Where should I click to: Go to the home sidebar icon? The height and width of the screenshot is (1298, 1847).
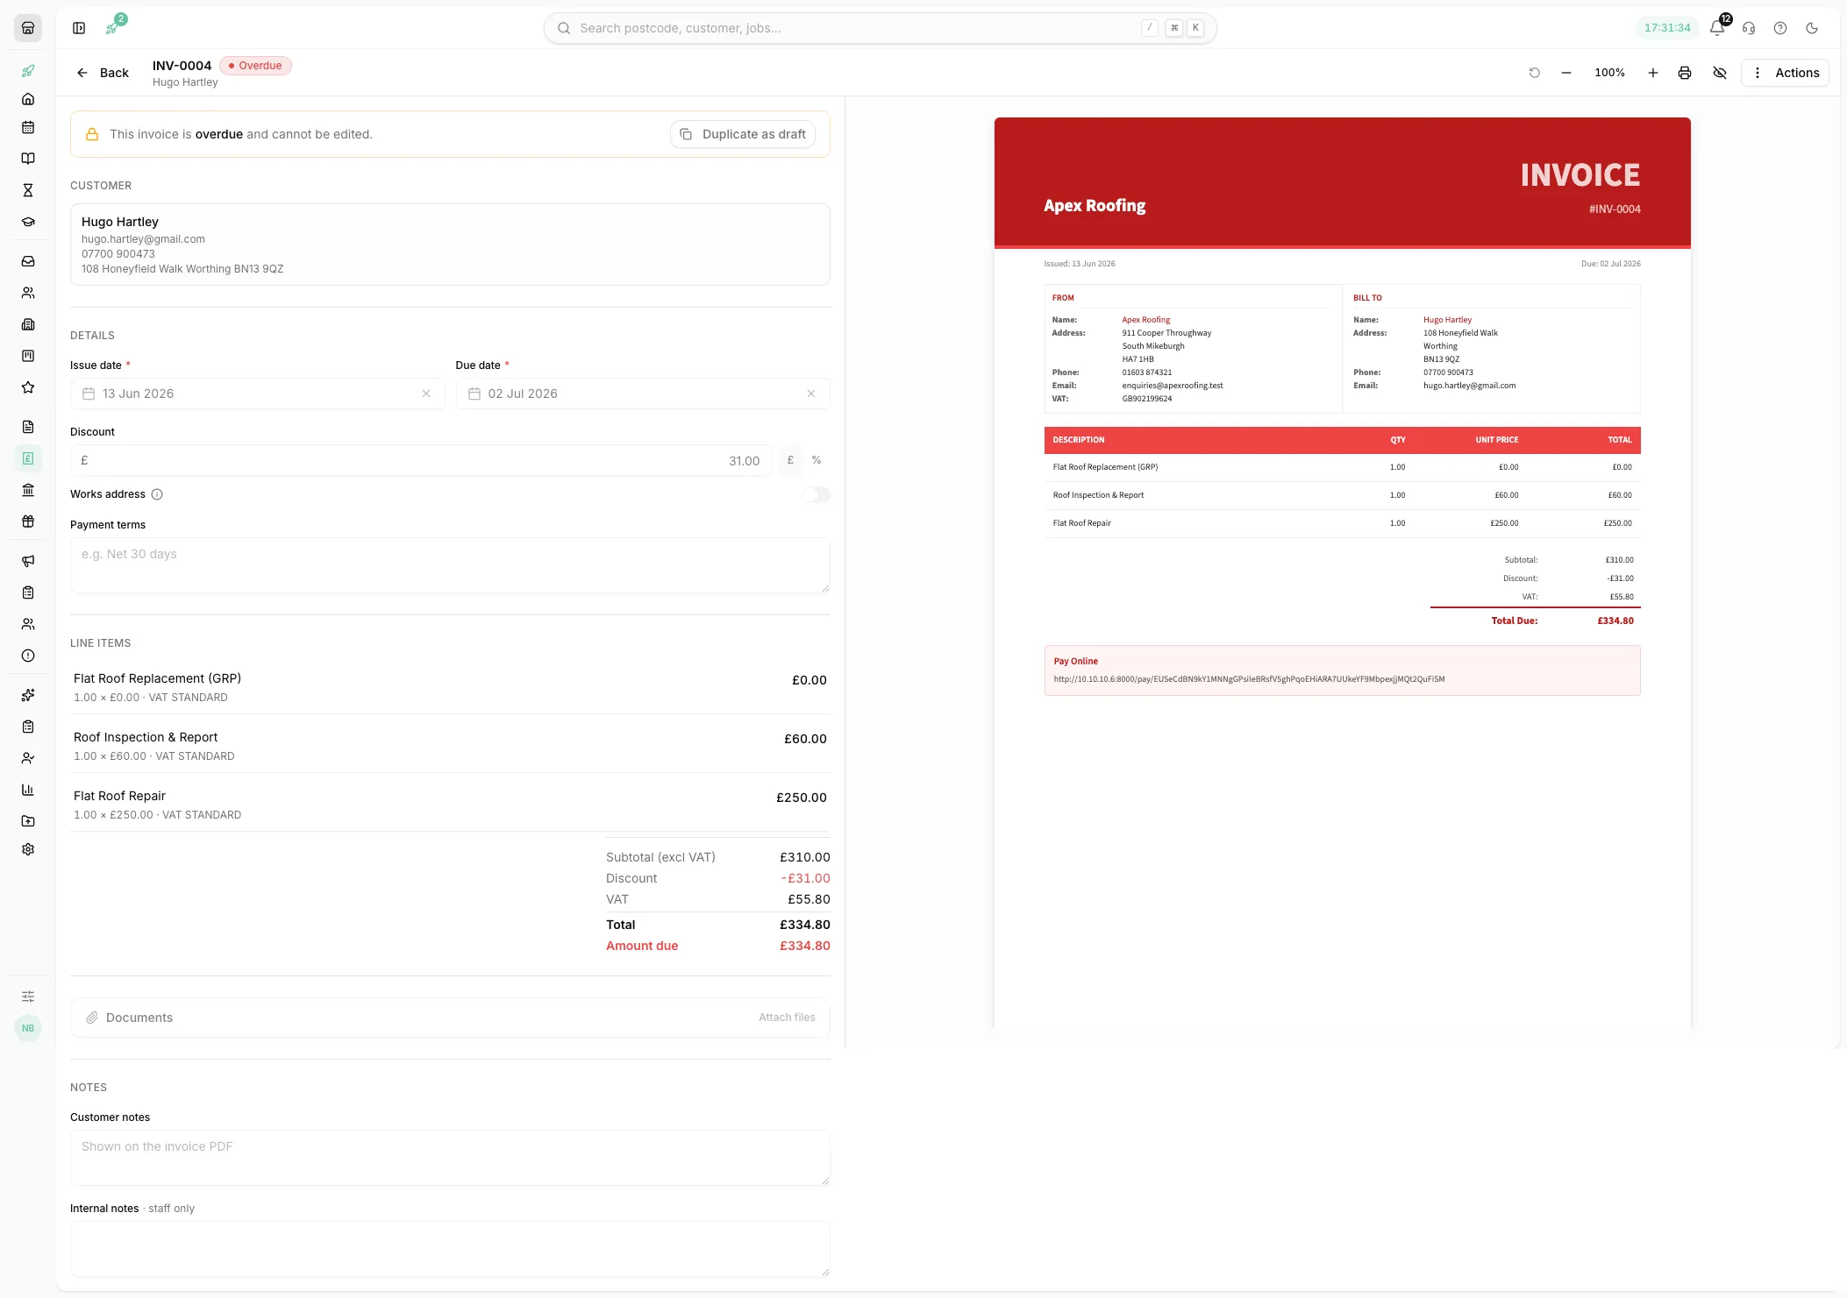[x=28, y=99]
